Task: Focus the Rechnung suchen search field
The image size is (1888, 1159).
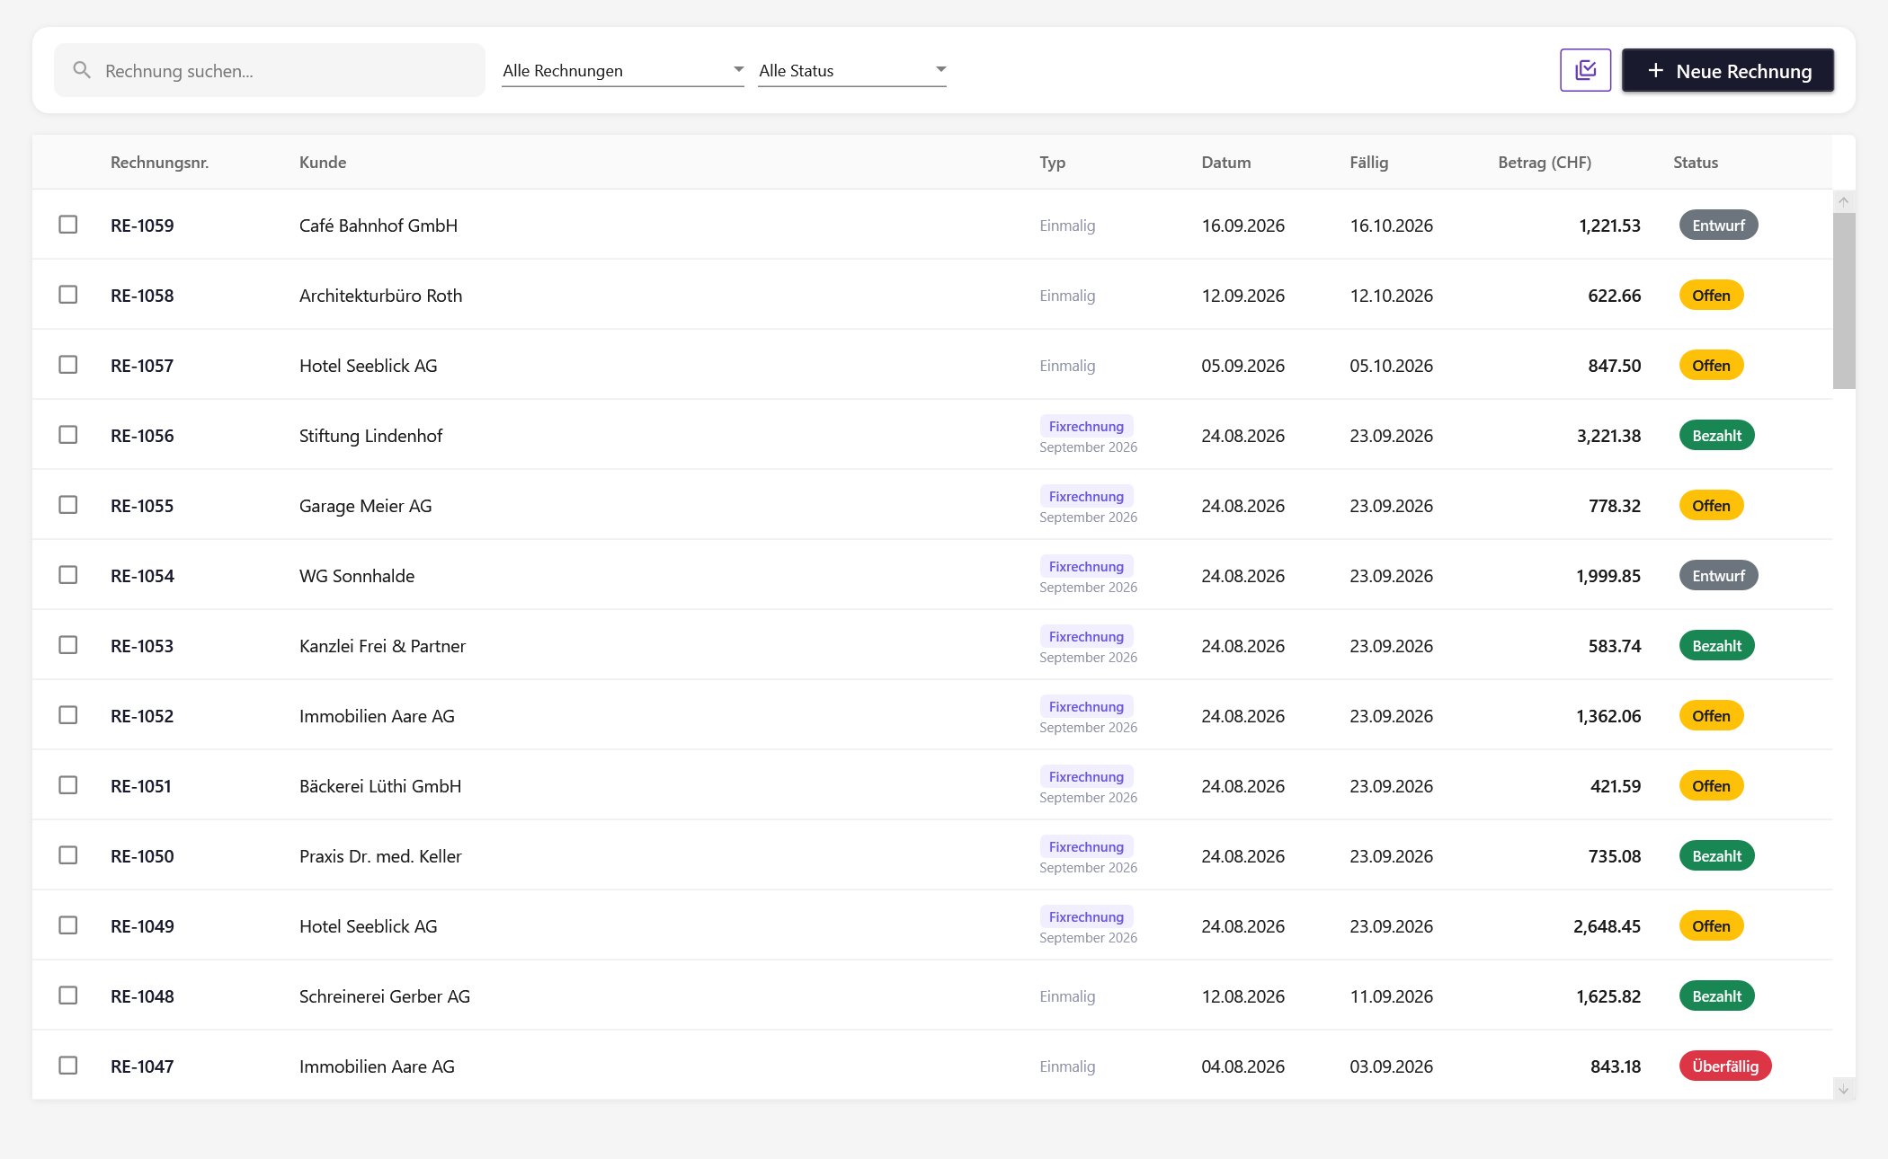Action: point(270,70)
